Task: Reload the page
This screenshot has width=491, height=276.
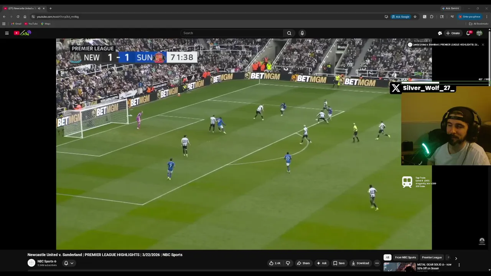Action: [x=18, y=16]
